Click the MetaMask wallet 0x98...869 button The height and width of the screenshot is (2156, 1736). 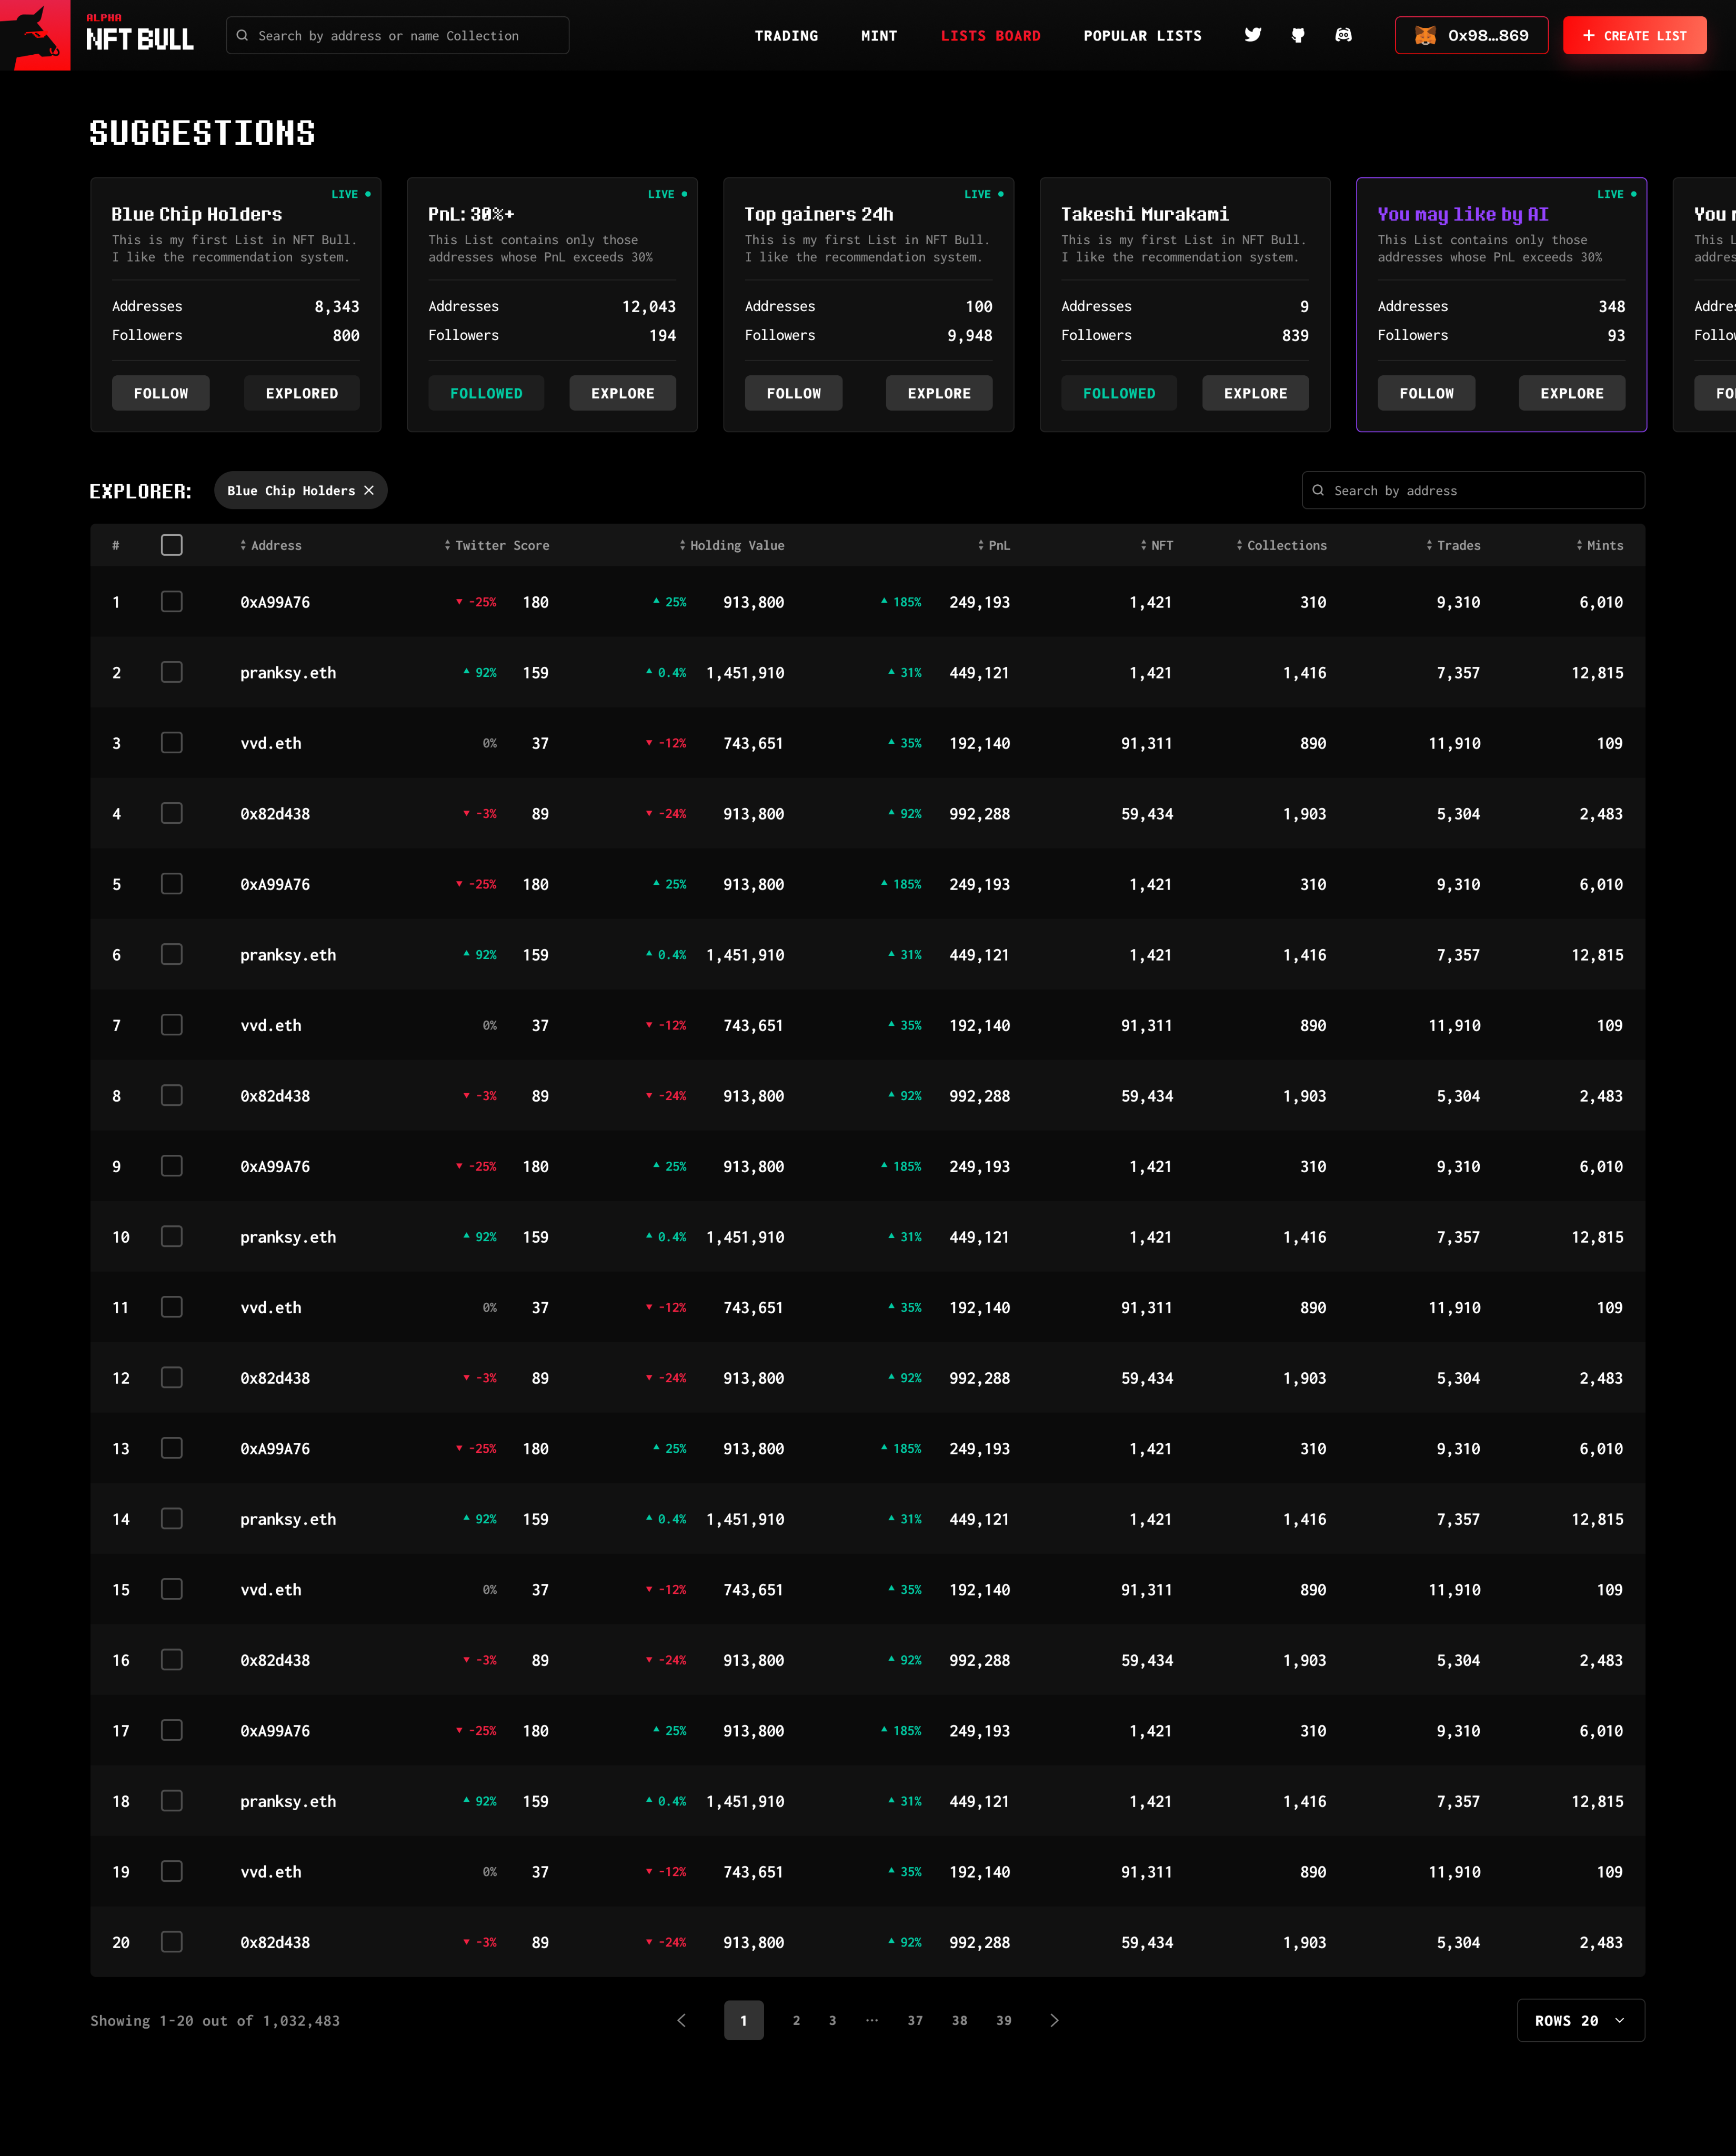click(x=1471, y=35)
